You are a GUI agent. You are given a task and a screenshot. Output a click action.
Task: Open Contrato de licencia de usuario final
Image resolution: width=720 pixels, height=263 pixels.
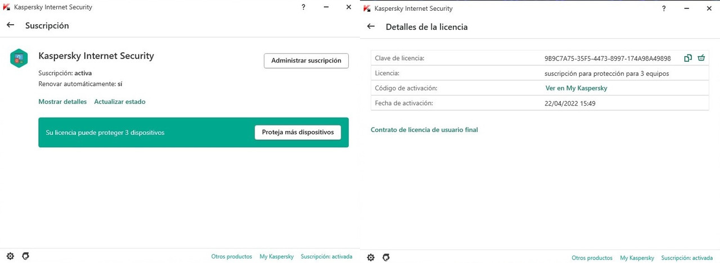[424, 130]
